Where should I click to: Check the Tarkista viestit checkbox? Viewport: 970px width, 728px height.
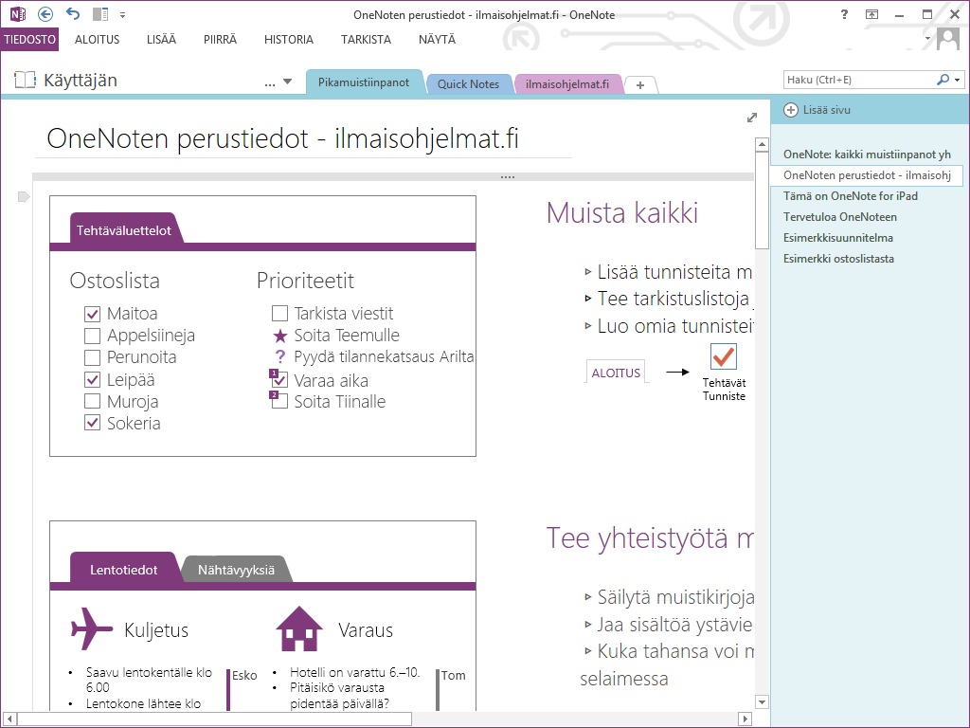(279, 313)
